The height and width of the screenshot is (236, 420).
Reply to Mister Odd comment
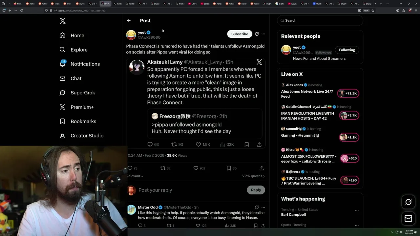142,226
